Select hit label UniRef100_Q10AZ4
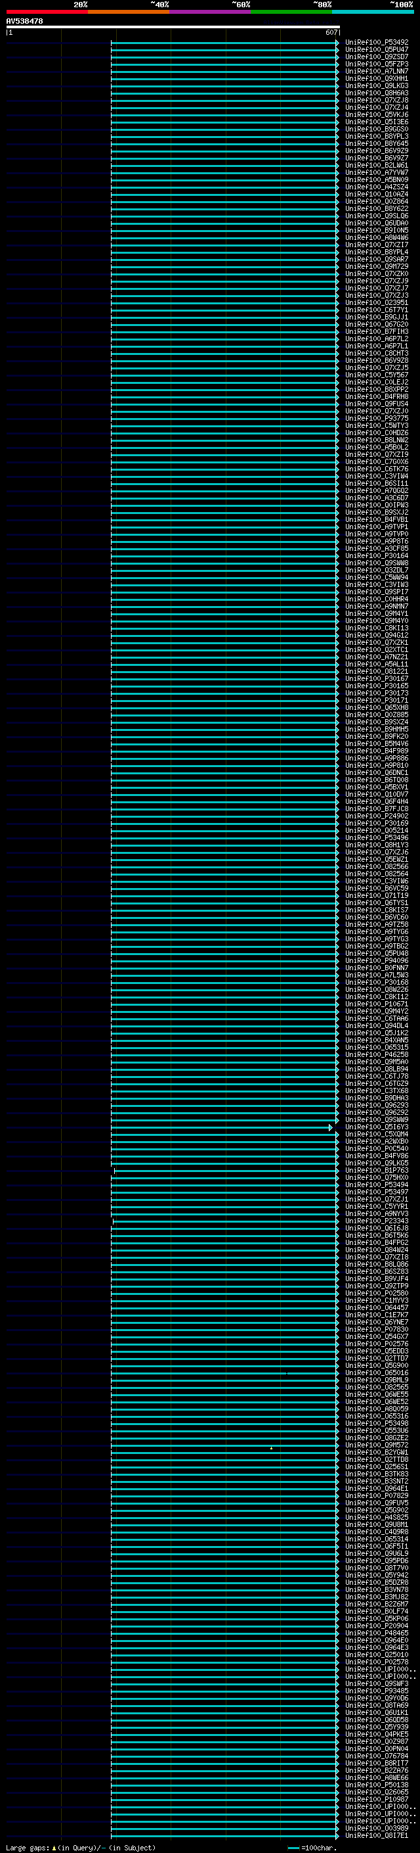 point(377,194)
